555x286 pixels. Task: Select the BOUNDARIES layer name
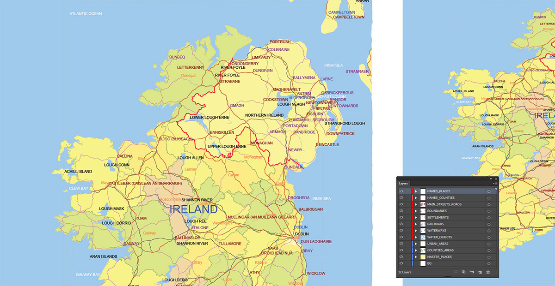(x=437, y=211)
